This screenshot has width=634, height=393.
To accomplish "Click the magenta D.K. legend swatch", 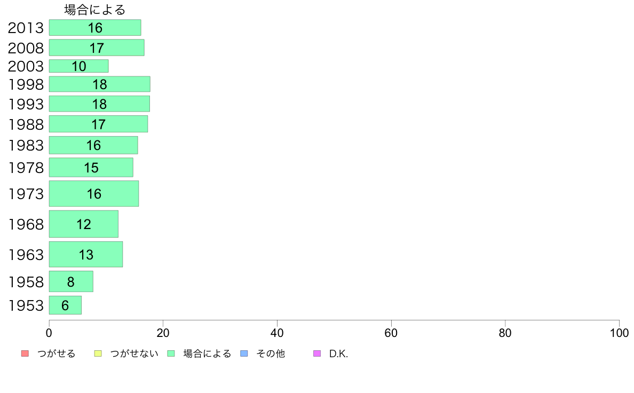I will pos(317,353).
